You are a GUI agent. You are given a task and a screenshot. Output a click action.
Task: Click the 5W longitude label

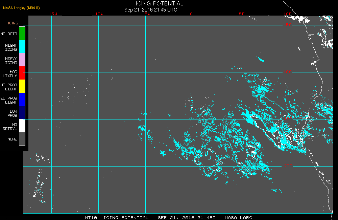pos(148,14)
